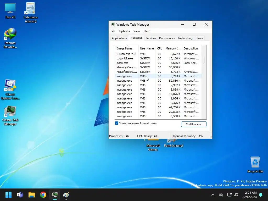Sort by Description column header
This screenshot has width=268, height=201.
click(192, 48)
